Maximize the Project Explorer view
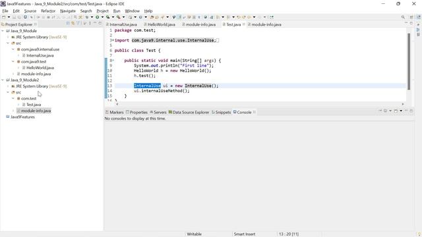This screenshot has height=237, width=422. [100, 24]
